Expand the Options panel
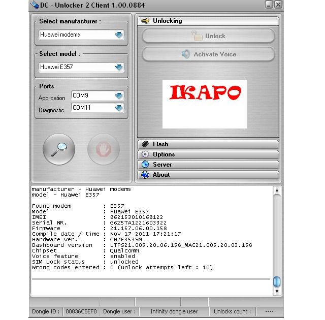Image resolution: width=325 pixels, height=320 pixels. coord(208,154)
